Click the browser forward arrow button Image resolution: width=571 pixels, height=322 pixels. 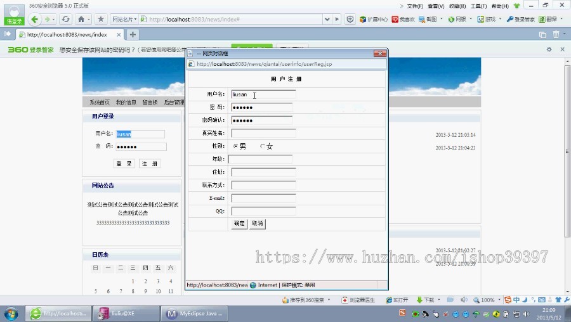pos(47,19)
